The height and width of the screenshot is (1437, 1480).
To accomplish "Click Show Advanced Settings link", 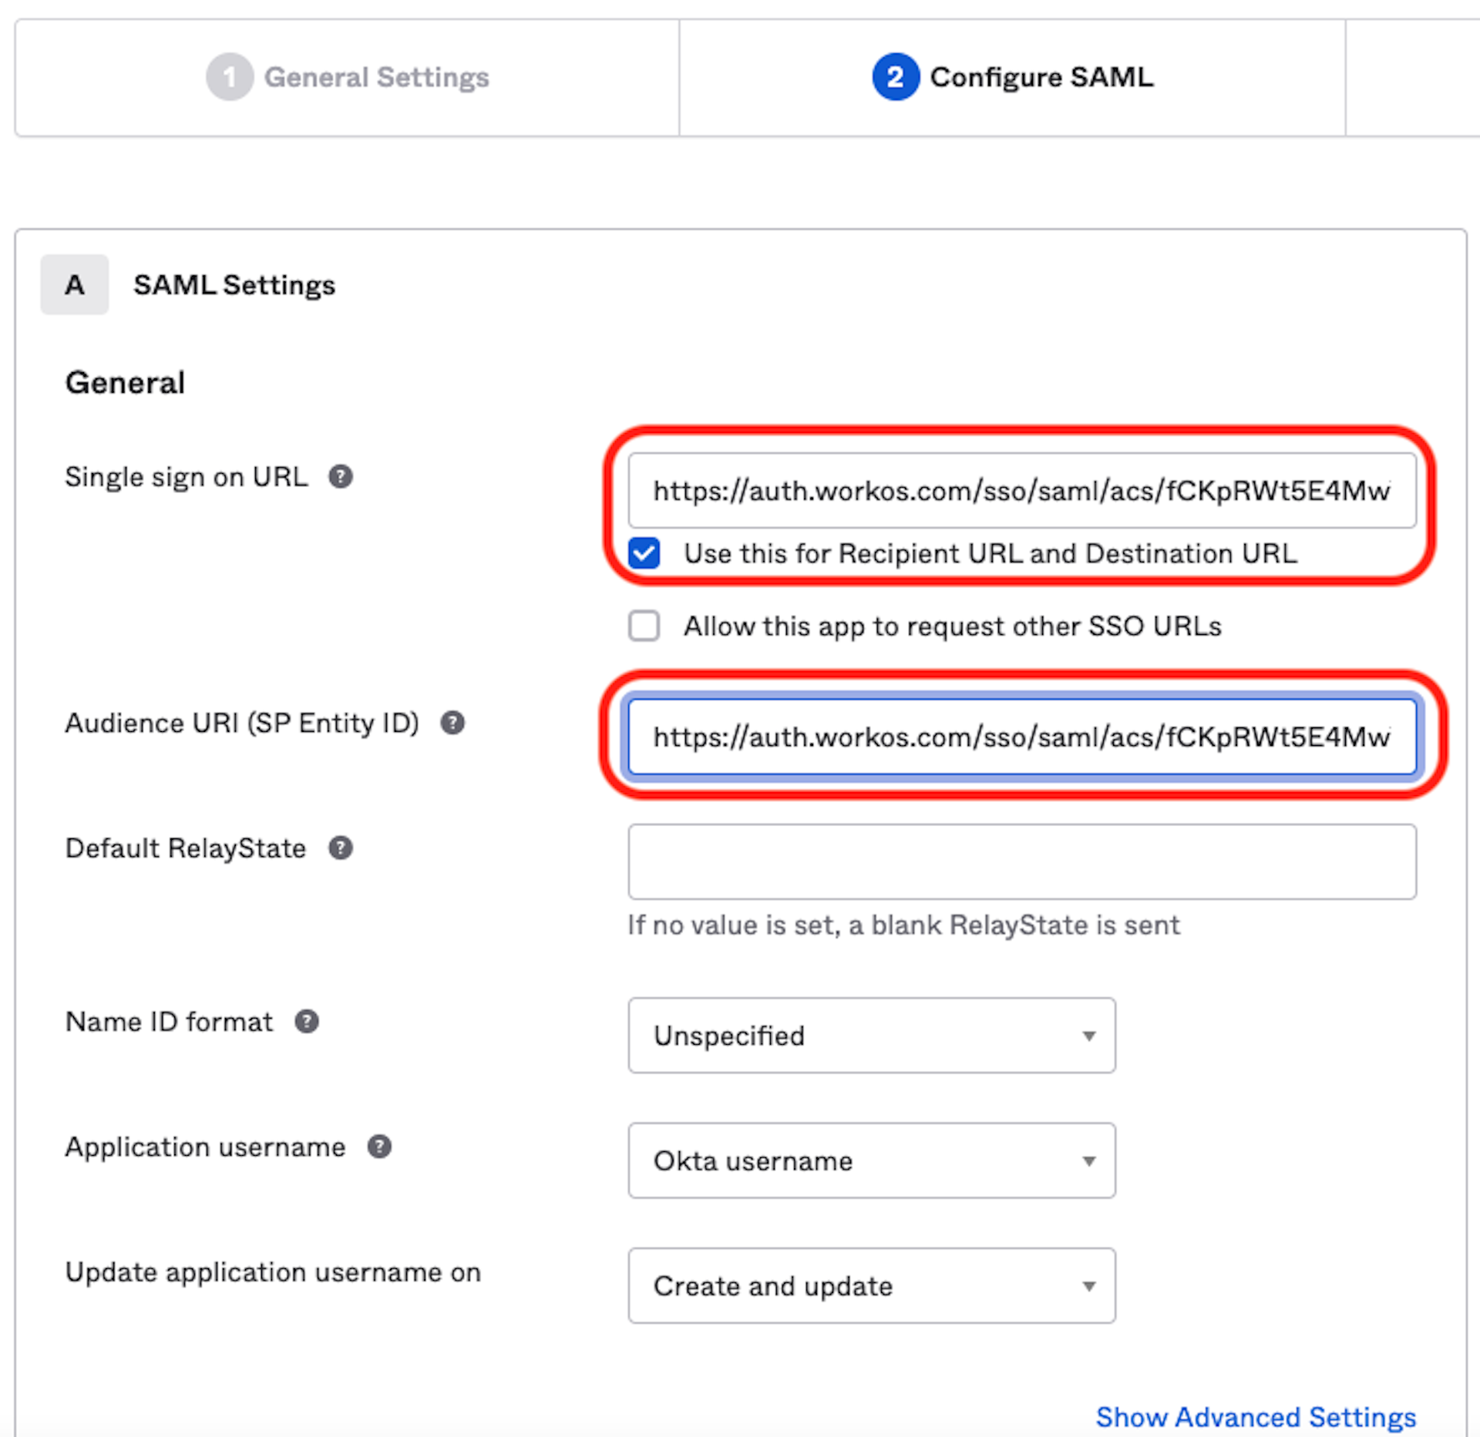I will click(x=1255, y=1416).
